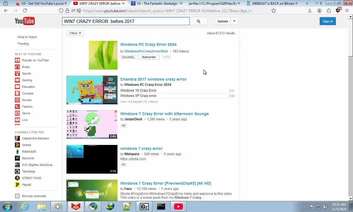Open the Popular on YouTube category
The image size is (353, 212).
click(x=35, y=60)
